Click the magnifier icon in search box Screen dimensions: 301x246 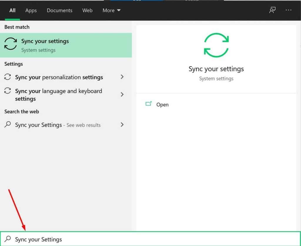pyautogui.click(x=8, y=239)
